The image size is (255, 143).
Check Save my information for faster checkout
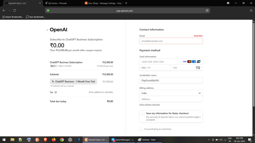click(x=143, y=113)
